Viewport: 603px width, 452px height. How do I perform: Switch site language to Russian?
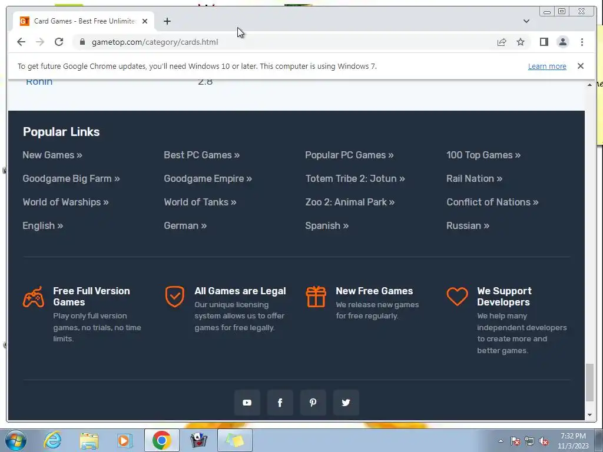(x=468, y=225)
